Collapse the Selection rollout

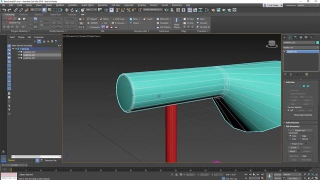click(x=290, y=82)
